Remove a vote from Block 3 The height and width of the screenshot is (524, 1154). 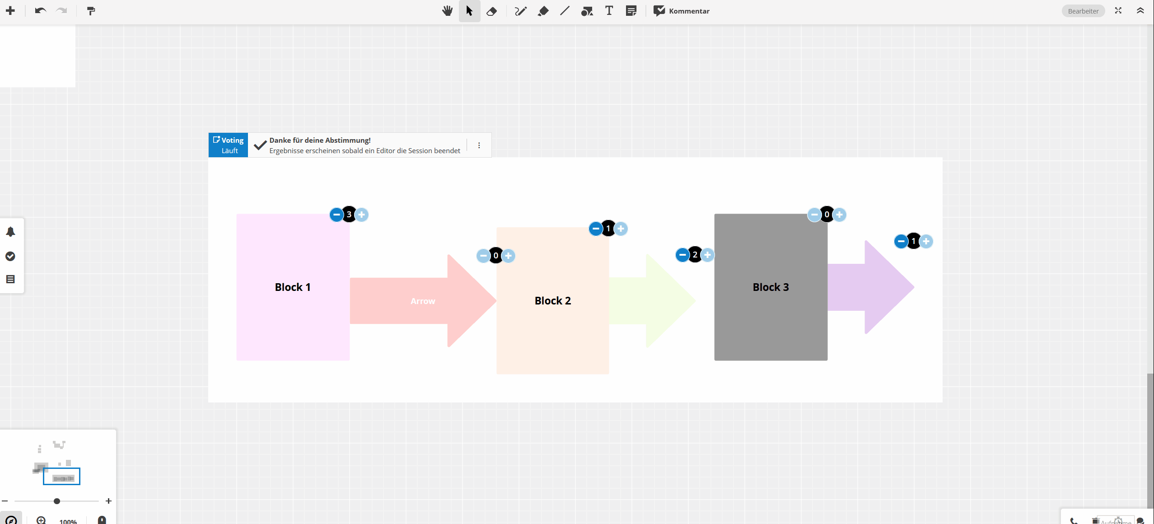(814, 215)
